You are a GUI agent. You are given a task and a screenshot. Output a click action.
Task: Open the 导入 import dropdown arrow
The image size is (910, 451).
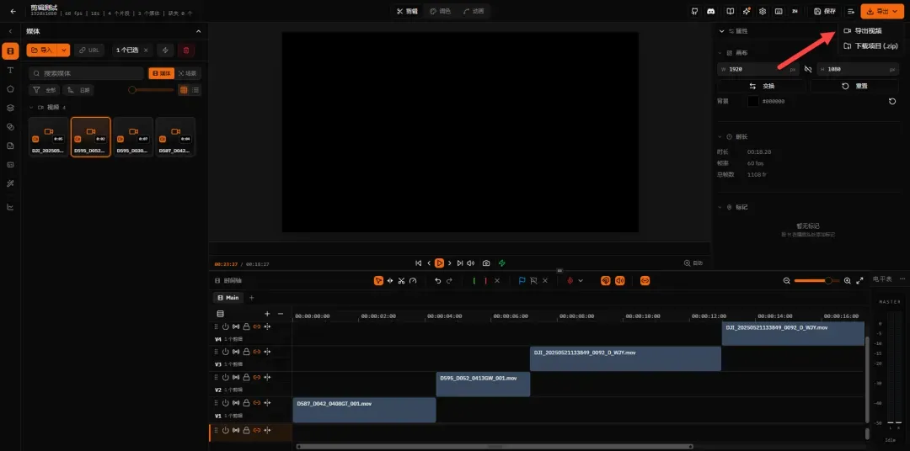pyautogui.click(x=64, y=50)
